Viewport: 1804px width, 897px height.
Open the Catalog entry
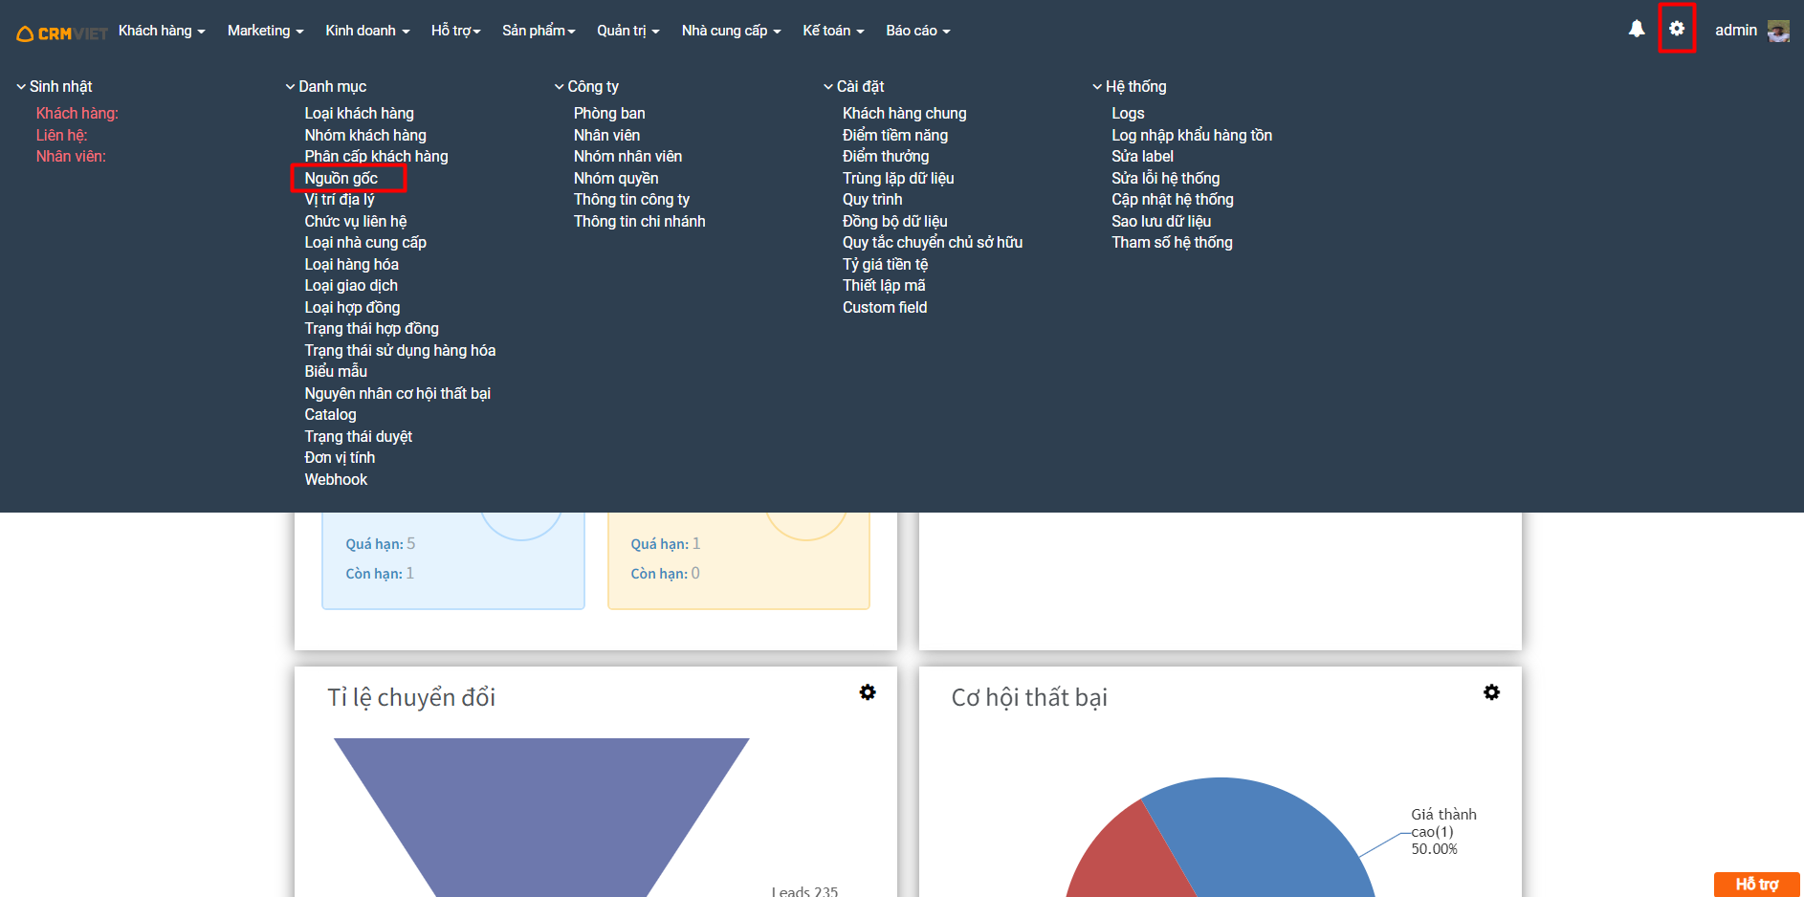point(330,415)
